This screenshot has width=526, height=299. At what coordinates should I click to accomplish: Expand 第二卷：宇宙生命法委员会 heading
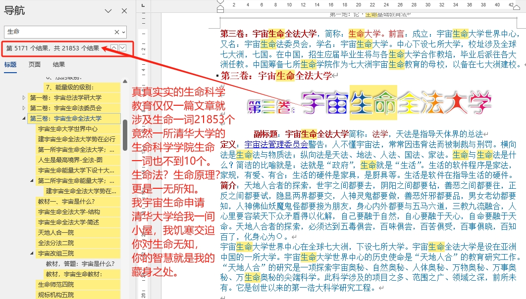point(24,108)
